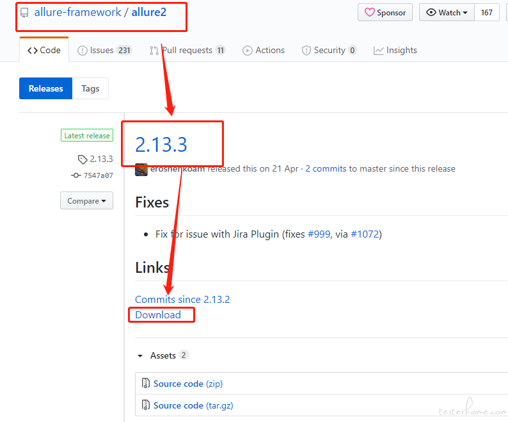Viewport: 508px width, 422px height.
Task: Click the repository book icon
Action: pyautogui.click(x=24, y=13)
